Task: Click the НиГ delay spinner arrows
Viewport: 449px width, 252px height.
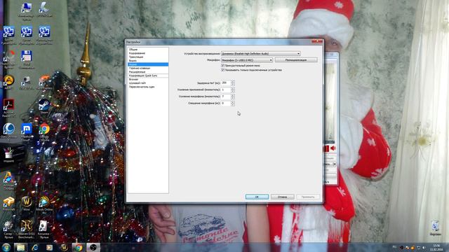Action: click(x=232, y=83)
